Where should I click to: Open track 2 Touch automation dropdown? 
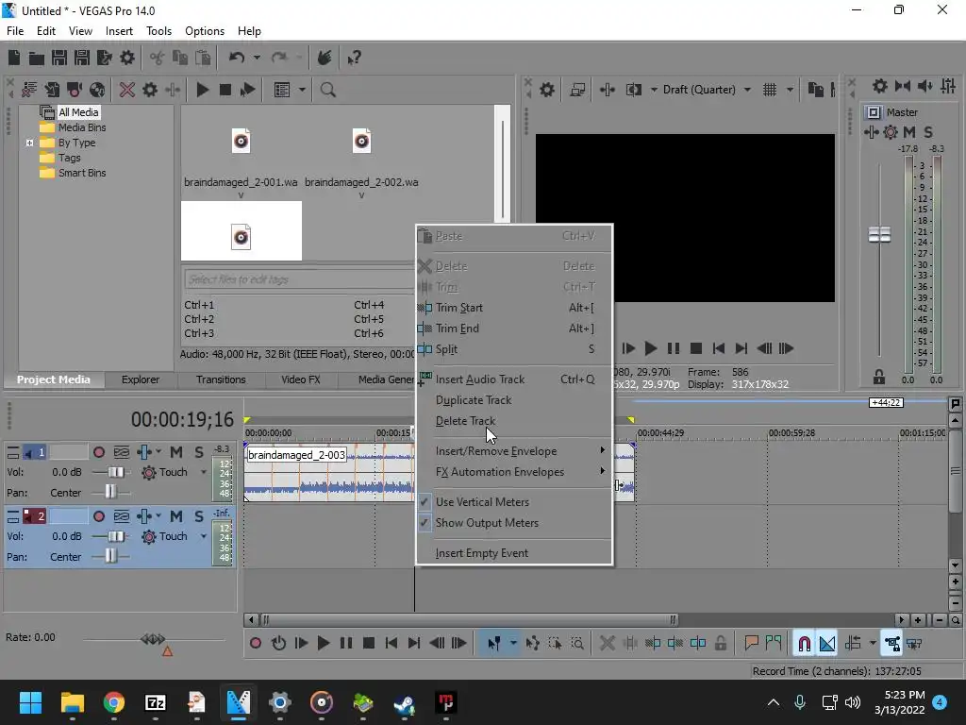204,536
